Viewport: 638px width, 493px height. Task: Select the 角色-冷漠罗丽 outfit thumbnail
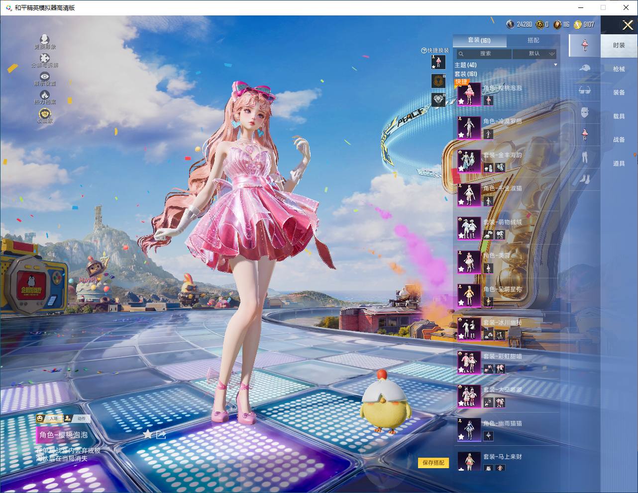click(469, 128)
